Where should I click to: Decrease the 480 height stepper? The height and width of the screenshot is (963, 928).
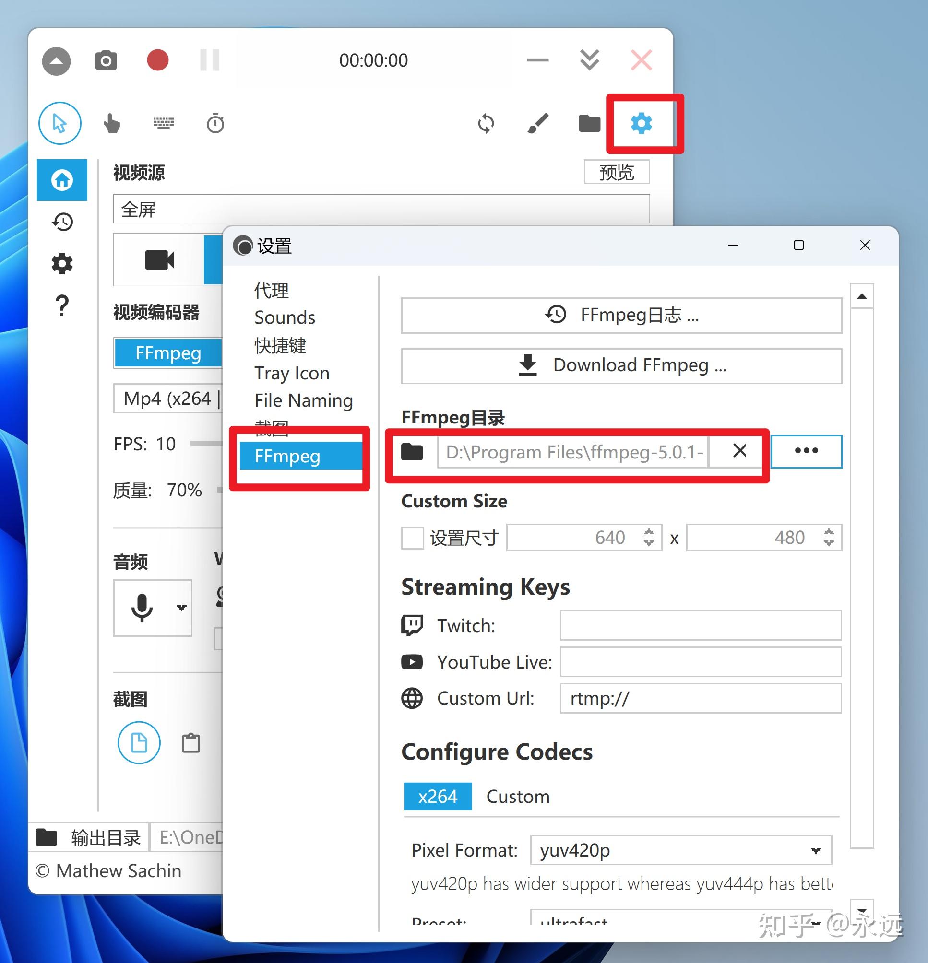[x=829, y=543]
